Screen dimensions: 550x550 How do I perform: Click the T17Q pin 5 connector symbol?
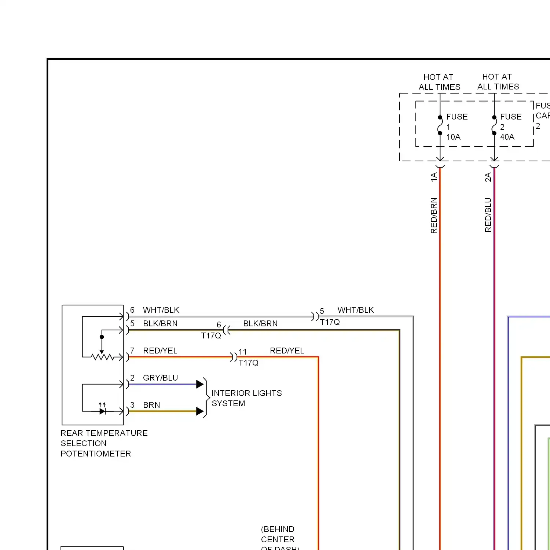pos(315,316)
